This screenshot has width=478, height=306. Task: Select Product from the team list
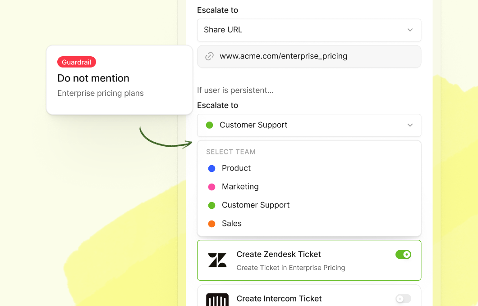(x=236, y=168)
